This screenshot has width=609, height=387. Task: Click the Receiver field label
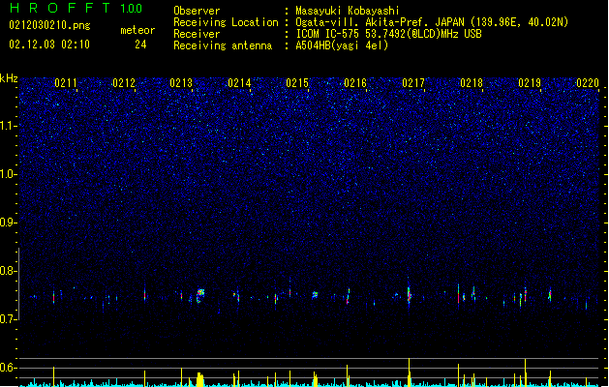[x=197, y=34]
